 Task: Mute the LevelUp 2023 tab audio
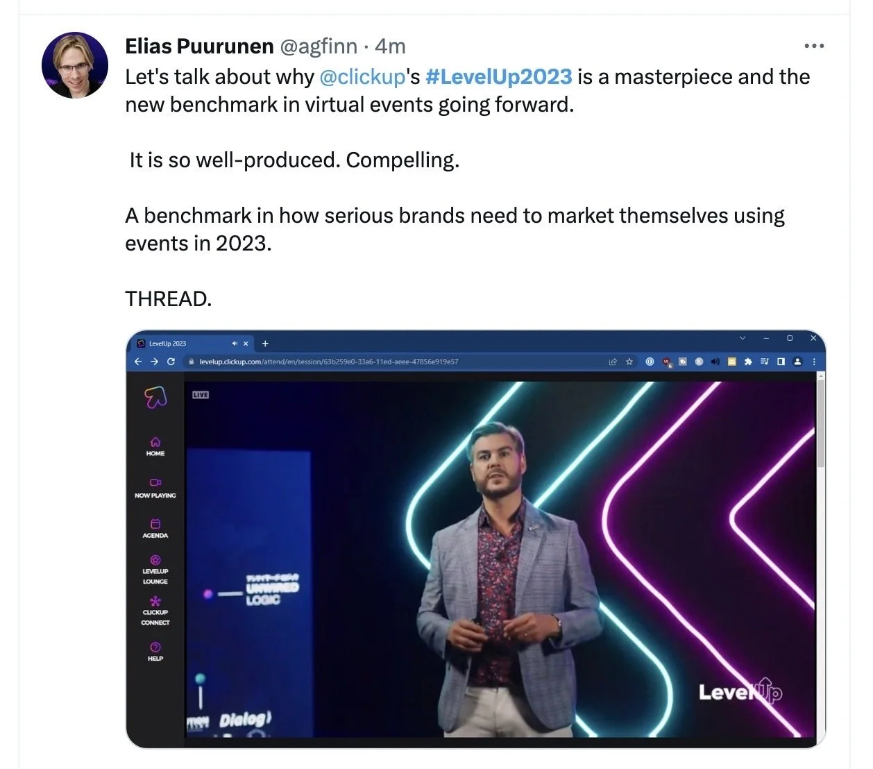[x=235, y=344]
